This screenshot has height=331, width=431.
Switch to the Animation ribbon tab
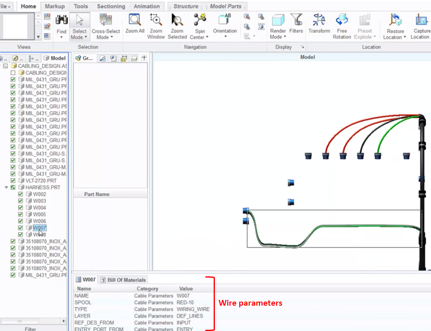coord(147,6)
